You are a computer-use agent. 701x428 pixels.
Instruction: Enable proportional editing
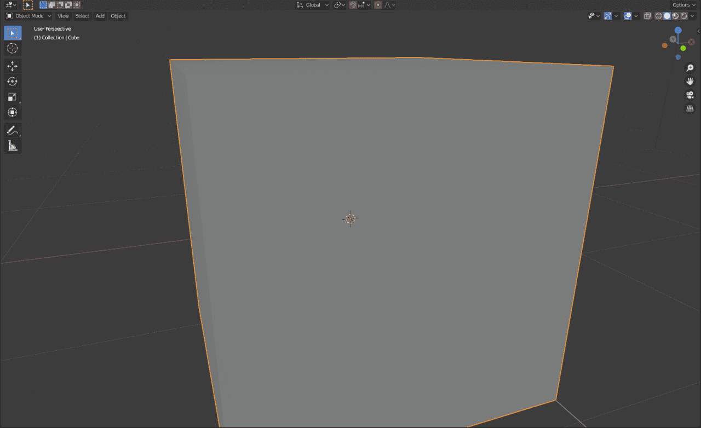tap(378, 4)
